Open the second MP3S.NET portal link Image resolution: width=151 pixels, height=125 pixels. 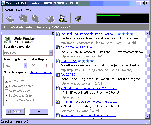point(89,102)
